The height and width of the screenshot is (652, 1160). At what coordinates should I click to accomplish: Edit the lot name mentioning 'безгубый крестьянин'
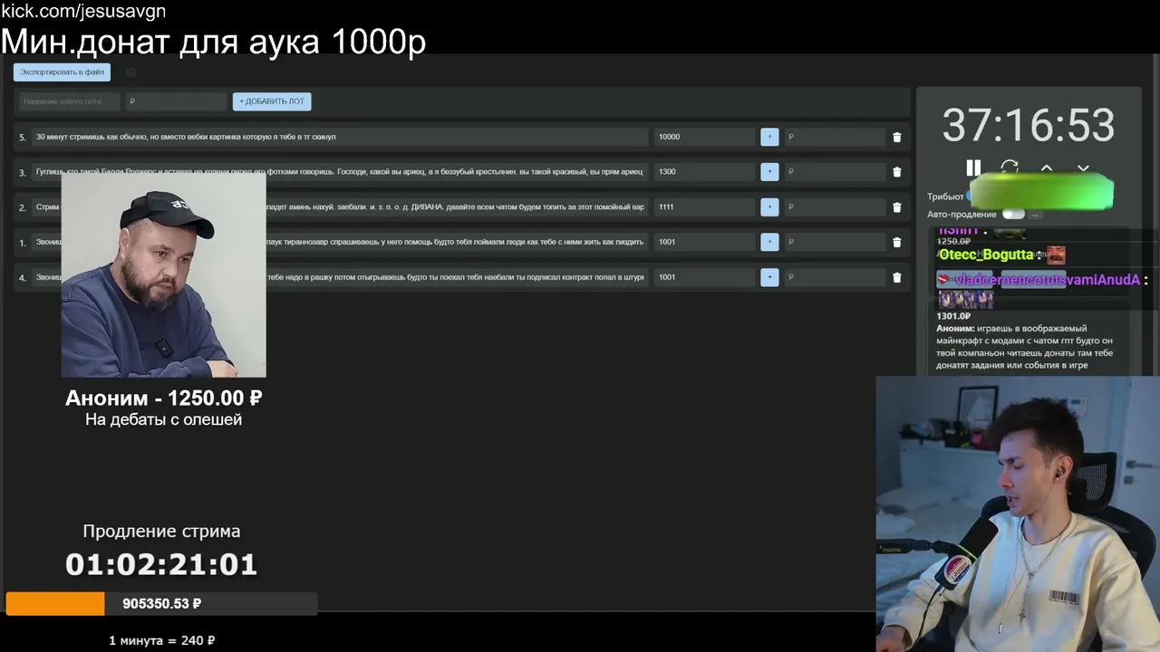pyautogui.click(x=340, y=172)
